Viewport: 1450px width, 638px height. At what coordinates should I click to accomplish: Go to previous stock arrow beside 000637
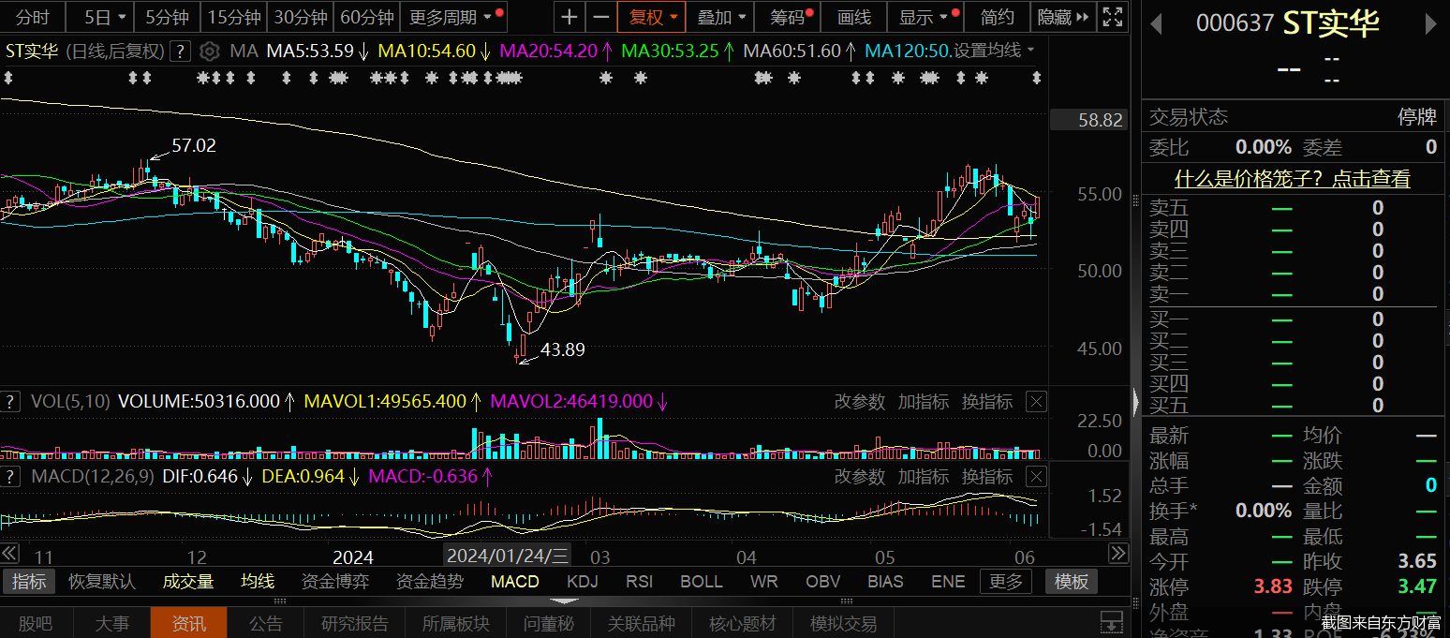1157,24
